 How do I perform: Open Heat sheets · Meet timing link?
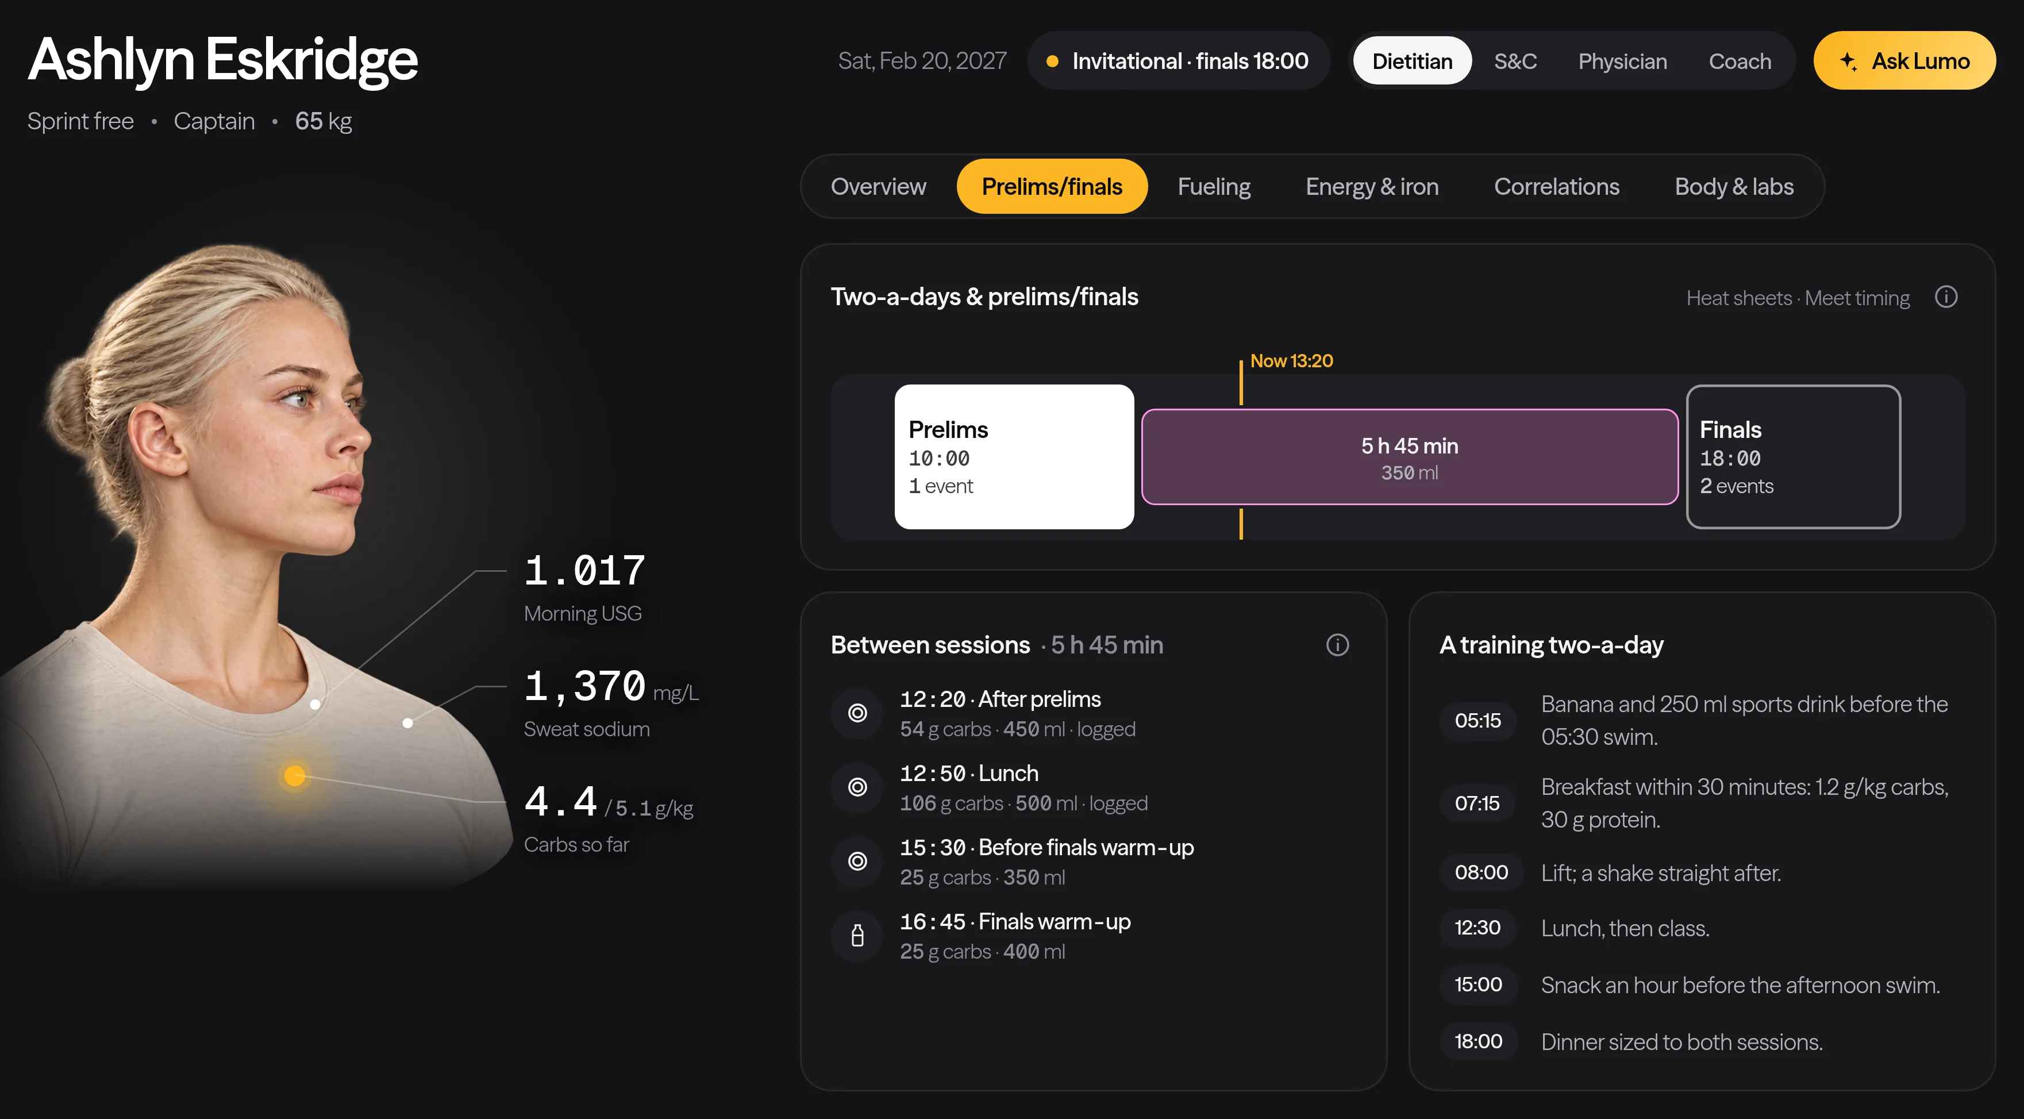point(1797,298)
